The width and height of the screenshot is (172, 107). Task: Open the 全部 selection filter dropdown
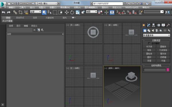tap(36, 12)
